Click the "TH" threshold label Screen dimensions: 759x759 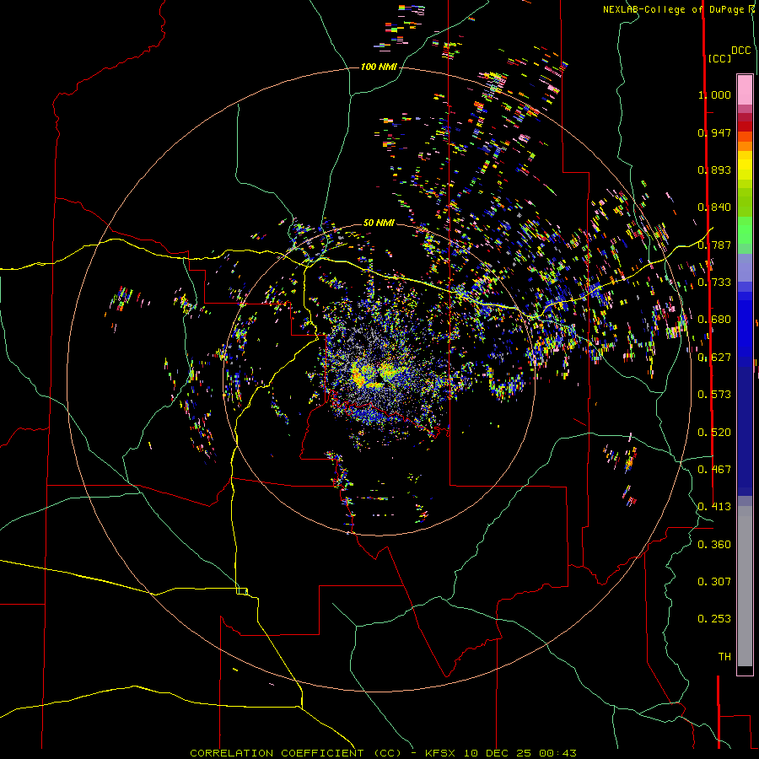pos(724,657)
